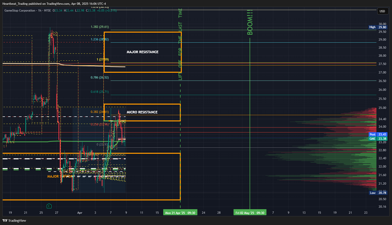Viewport: 392px width, 225px height.
Task: Click 28.00 on the price axis
Action: point(382,56)
